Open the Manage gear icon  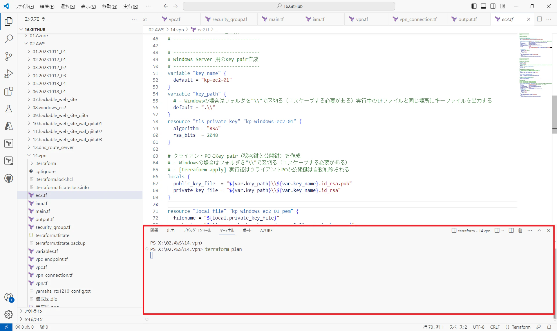tap(9, 314)
